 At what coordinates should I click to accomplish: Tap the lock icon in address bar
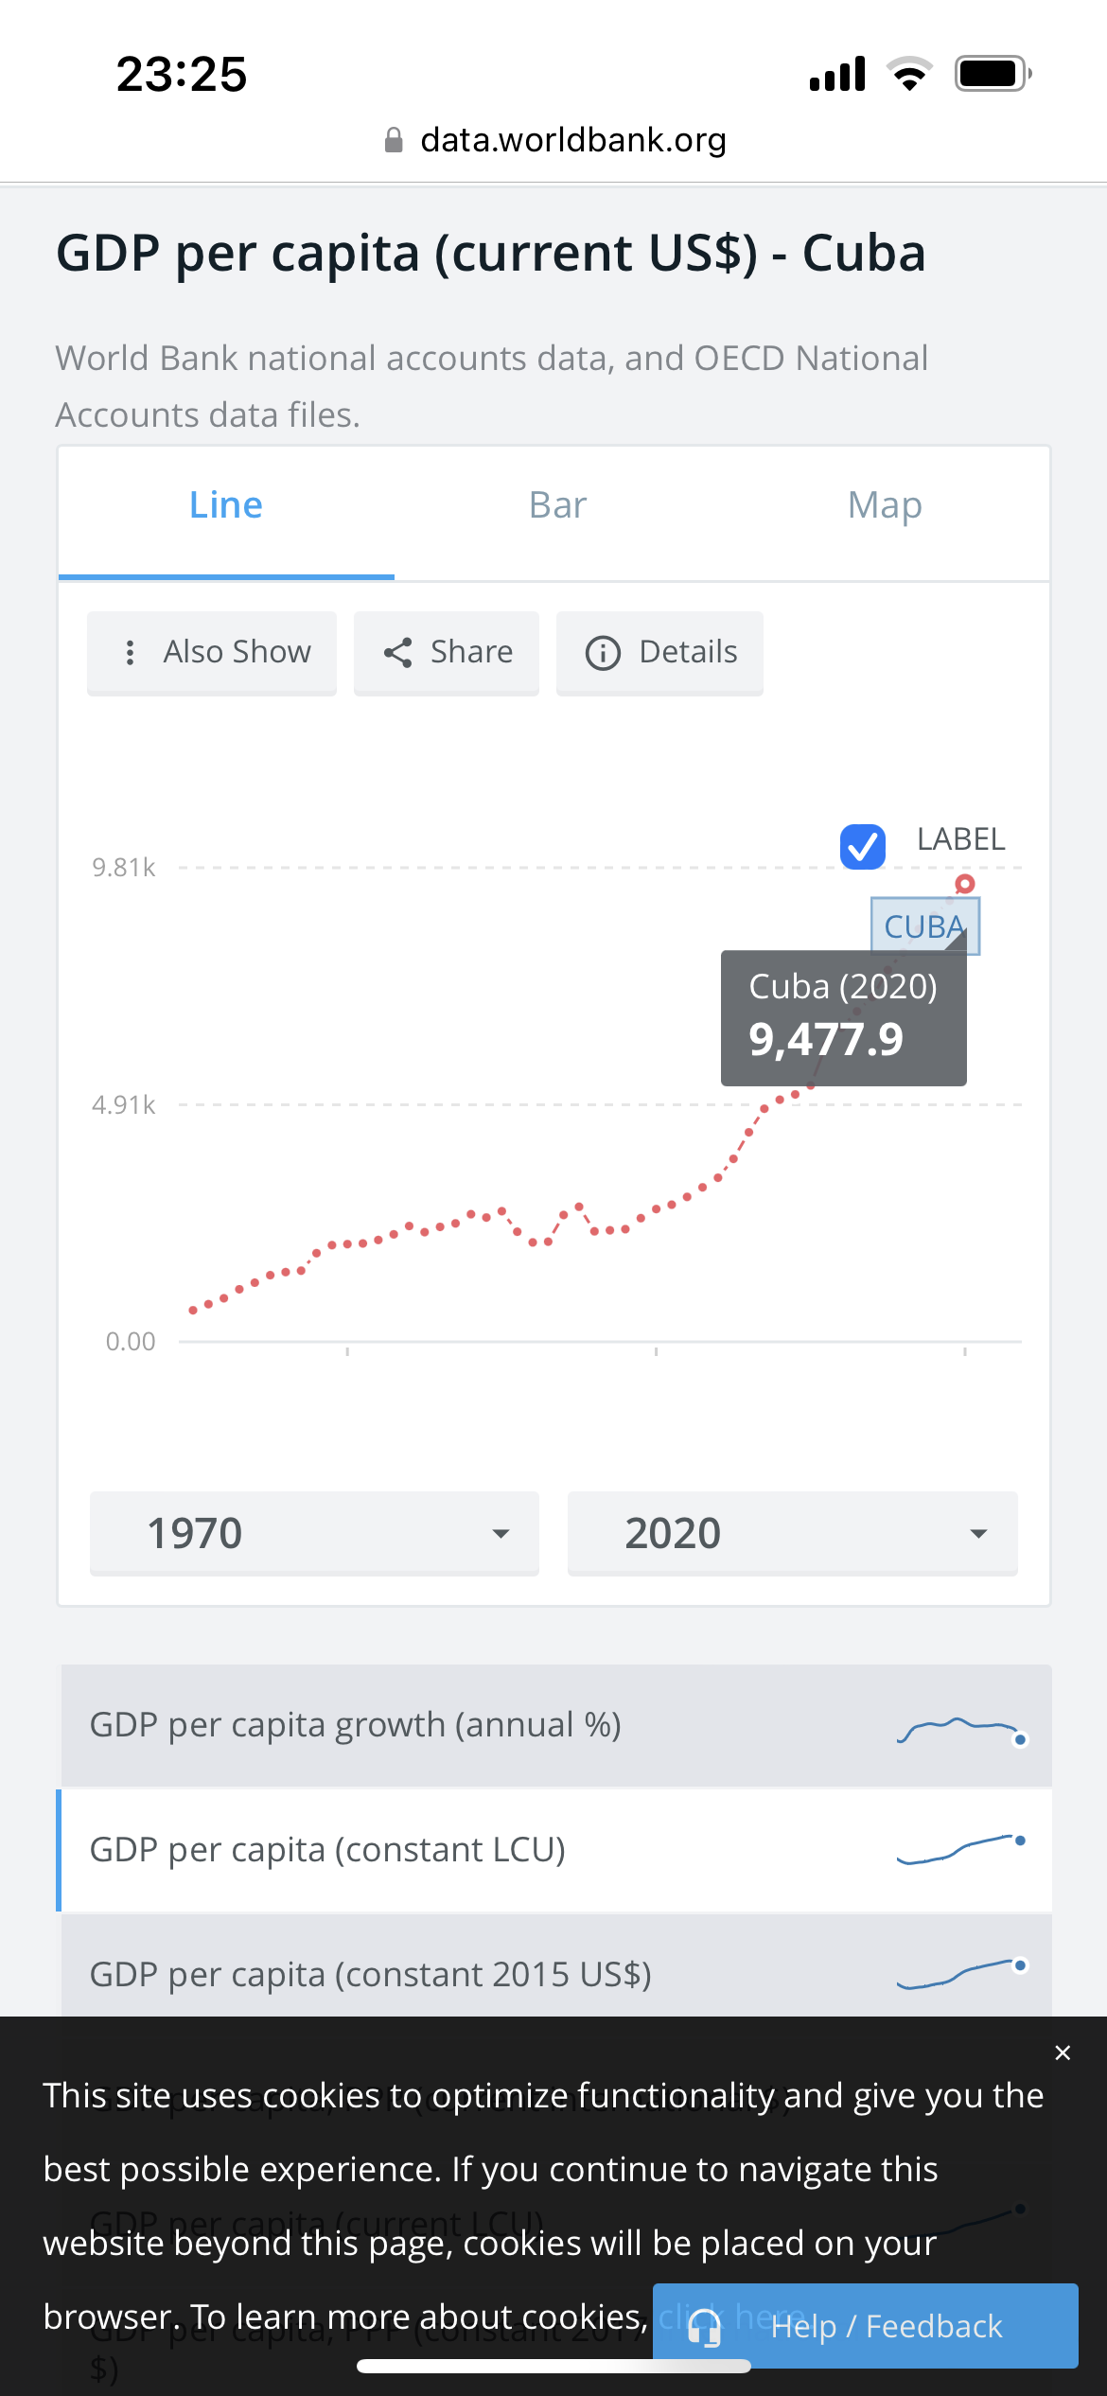(x=394, y=140)
